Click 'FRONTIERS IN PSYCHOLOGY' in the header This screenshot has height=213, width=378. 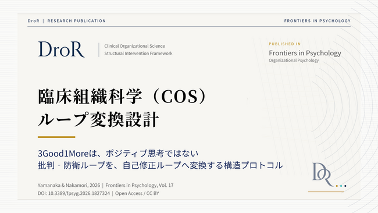(318, 21)
